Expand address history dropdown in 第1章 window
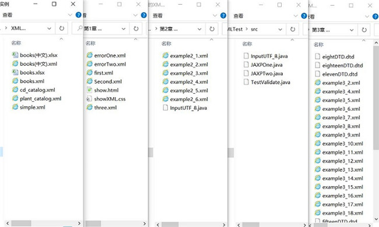 (124, 29)
